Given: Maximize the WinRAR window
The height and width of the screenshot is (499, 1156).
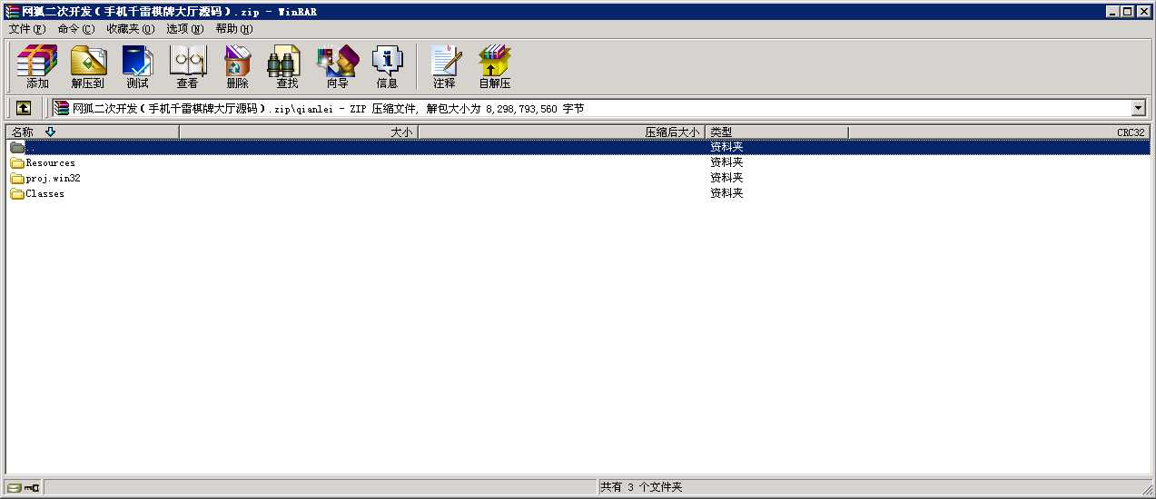Looking at the screenshot, I should (x=1128, y=12).
